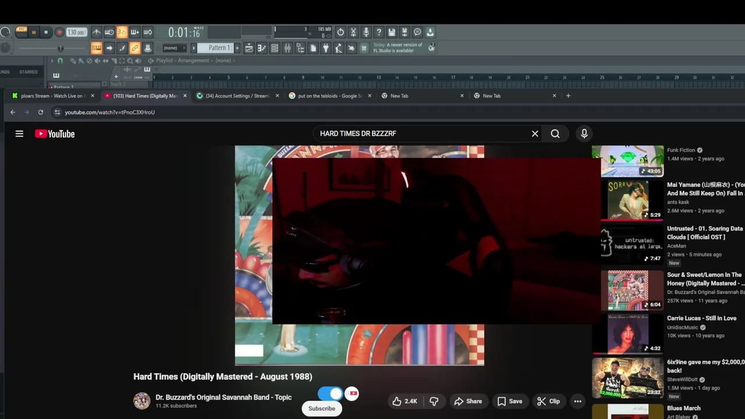745x419 pixels.
Task: Select the STARRED browser tab in FL Studio
Action: coord(29,72)
